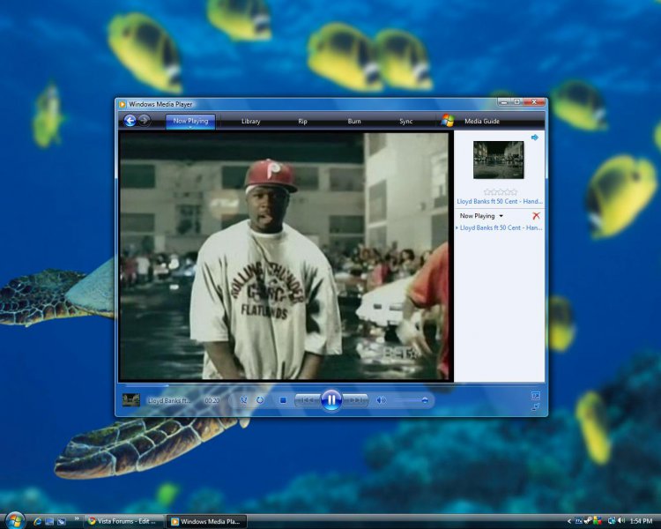The image size is (661, 529).
Task: Go back with the blue Back arrow
Action: 130,121
